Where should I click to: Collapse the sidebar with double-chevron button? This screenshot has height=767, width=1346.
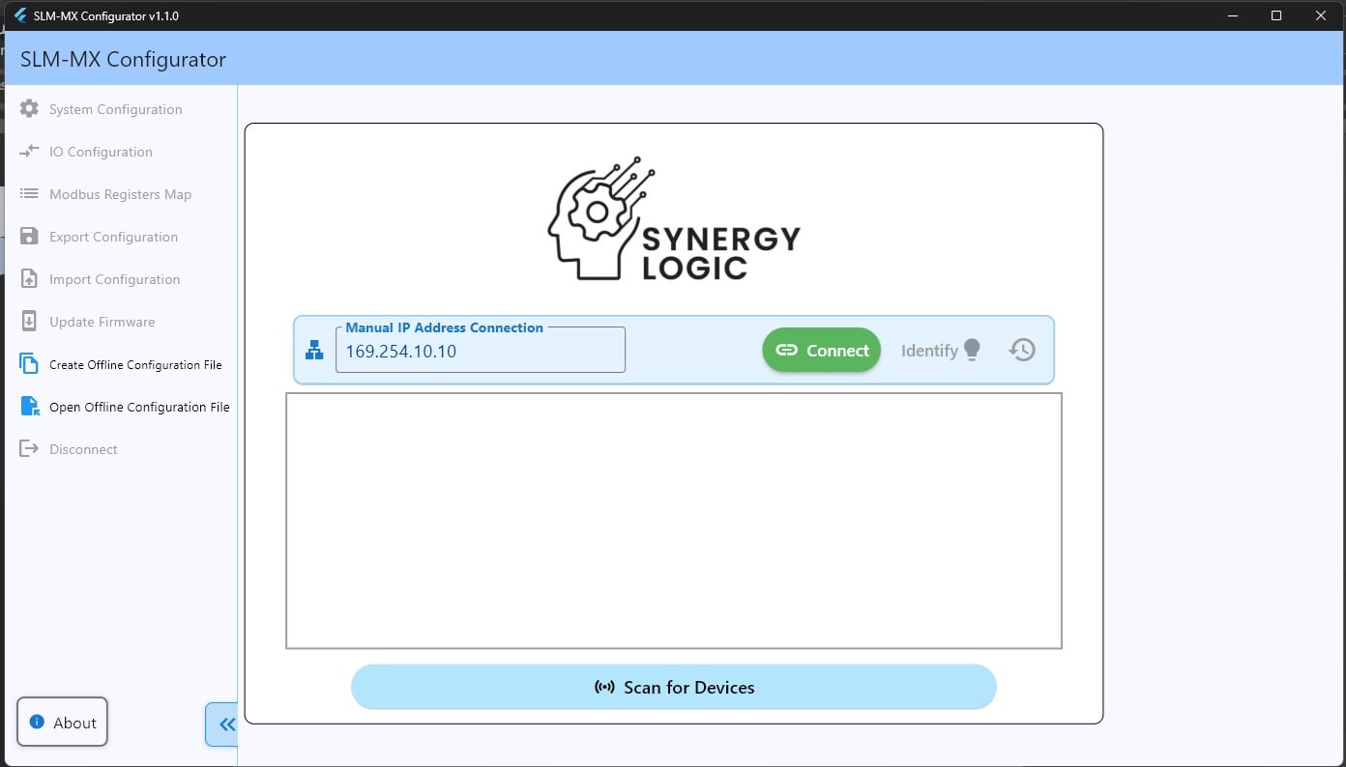tap(221, 724)
